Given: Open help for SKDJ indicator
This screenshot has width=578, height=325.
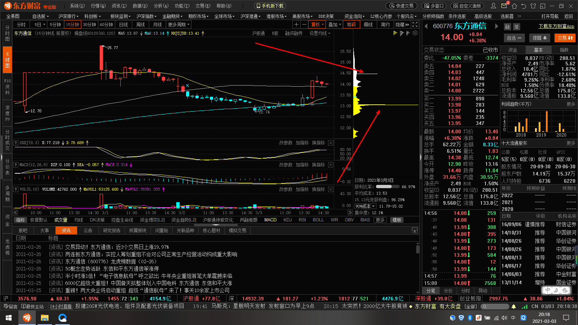Looking at the screenshot, I should 16,143.
